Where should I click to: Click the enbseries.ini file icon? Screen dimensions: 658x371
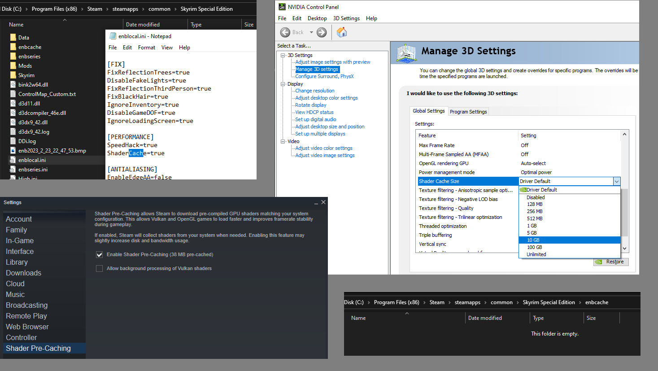point(13,170)
